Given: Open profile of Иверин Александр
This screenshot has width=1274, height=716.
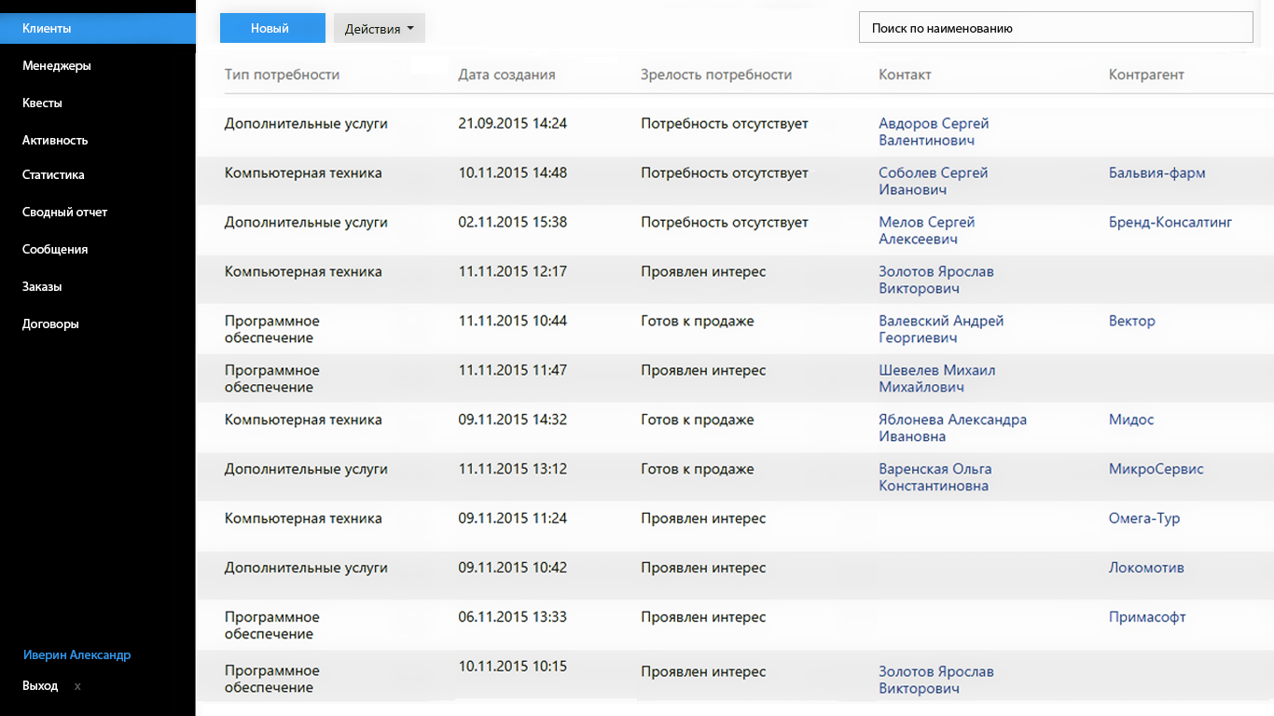Looking at the screenshot, I should pos(76,654).
